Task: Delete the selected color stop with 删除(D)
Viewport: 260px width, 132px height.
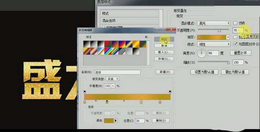Action: click(161, 120)
